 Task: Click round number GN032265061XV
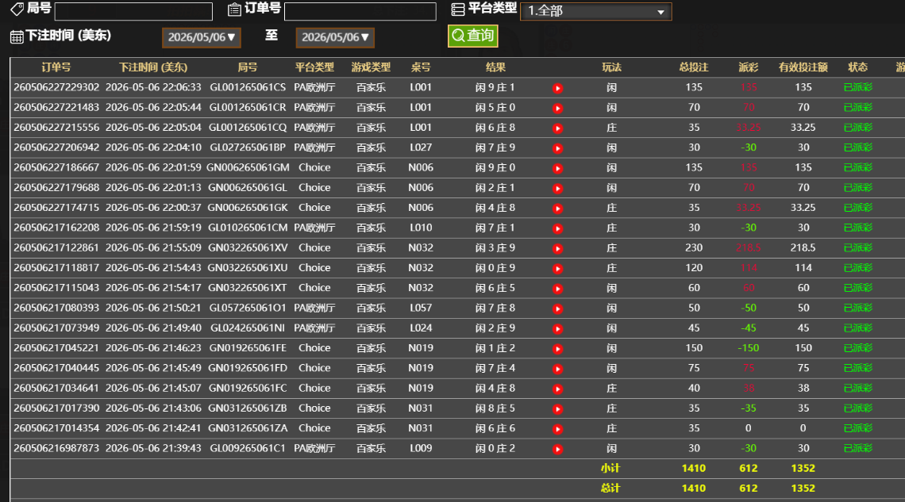click(x=248, y=248)
